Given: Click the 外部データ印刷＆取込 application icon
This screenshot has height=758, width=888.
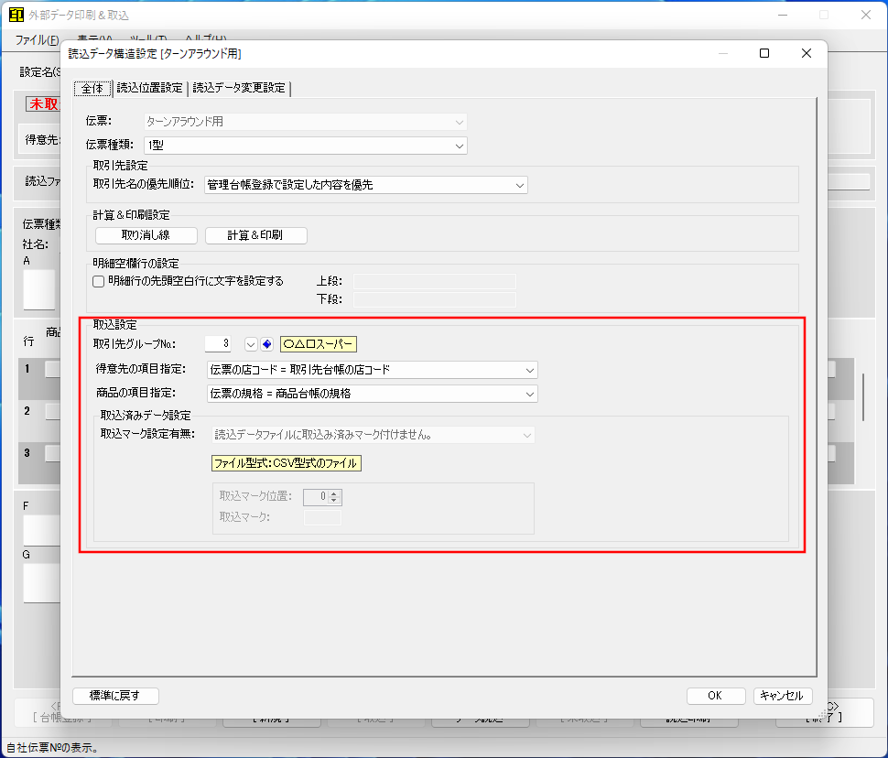Looking at the screenshot, I should [16, 15].
